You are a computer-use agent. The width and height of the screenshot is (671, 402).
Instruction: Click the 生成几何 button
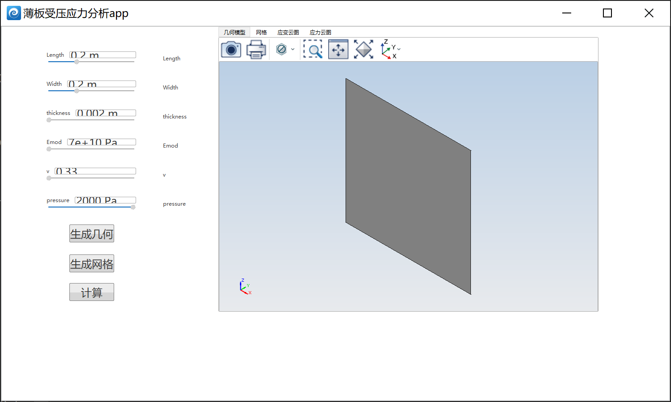(x=92, y=233)
